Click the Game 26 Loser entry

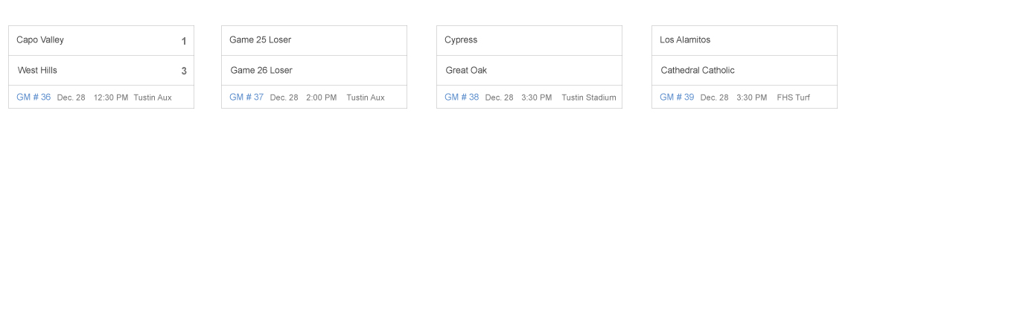(261, 71)
